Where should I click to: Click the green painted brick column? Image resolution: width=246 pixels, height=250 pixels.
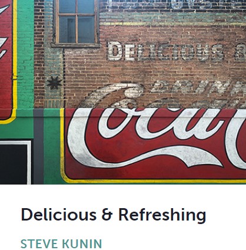[25, 54]
